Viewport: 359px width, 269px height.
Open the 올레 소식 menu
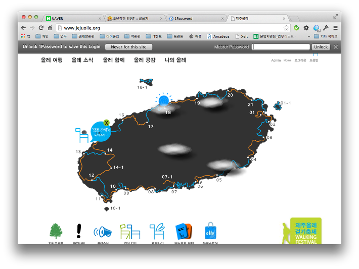point(82,60)
